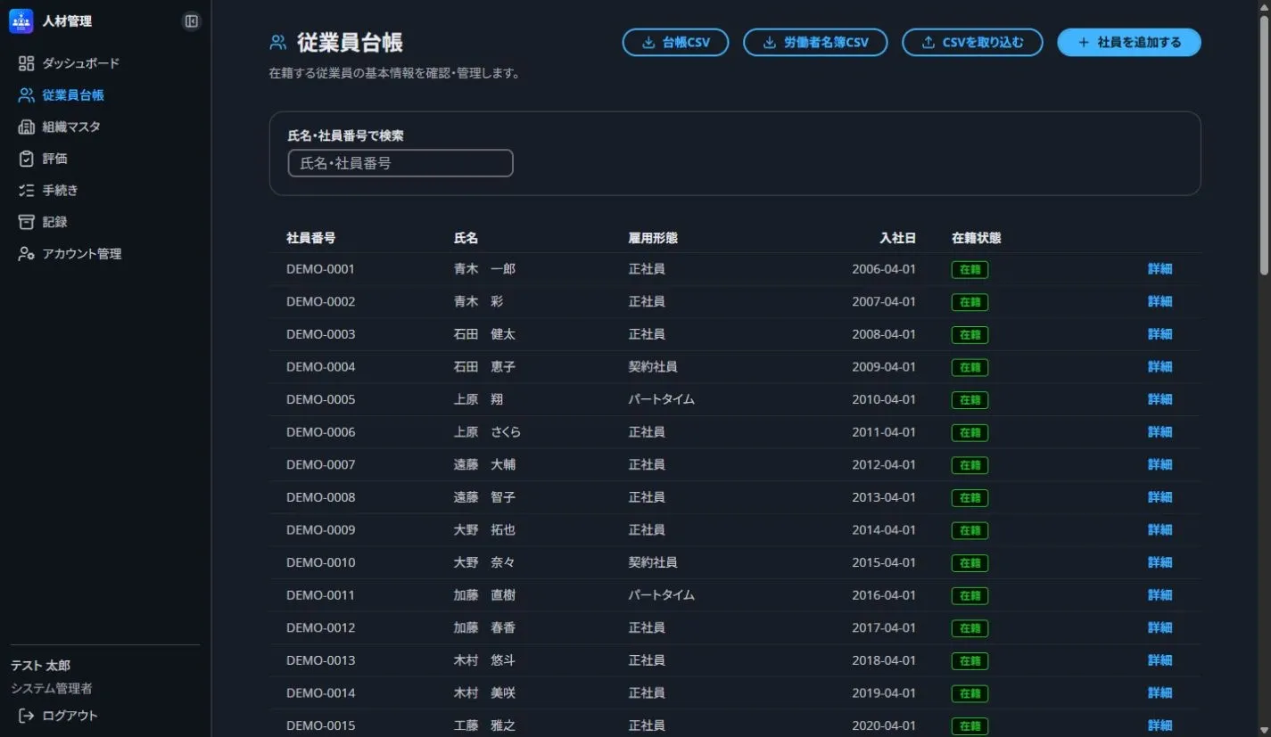
Task: Click the vertical page scrollbar
Action: tap(1264, 143)
